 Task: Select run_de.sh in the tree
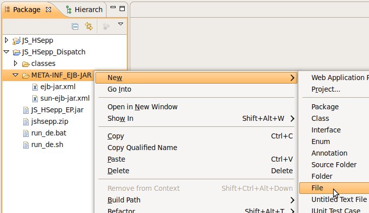coord(42,145)
